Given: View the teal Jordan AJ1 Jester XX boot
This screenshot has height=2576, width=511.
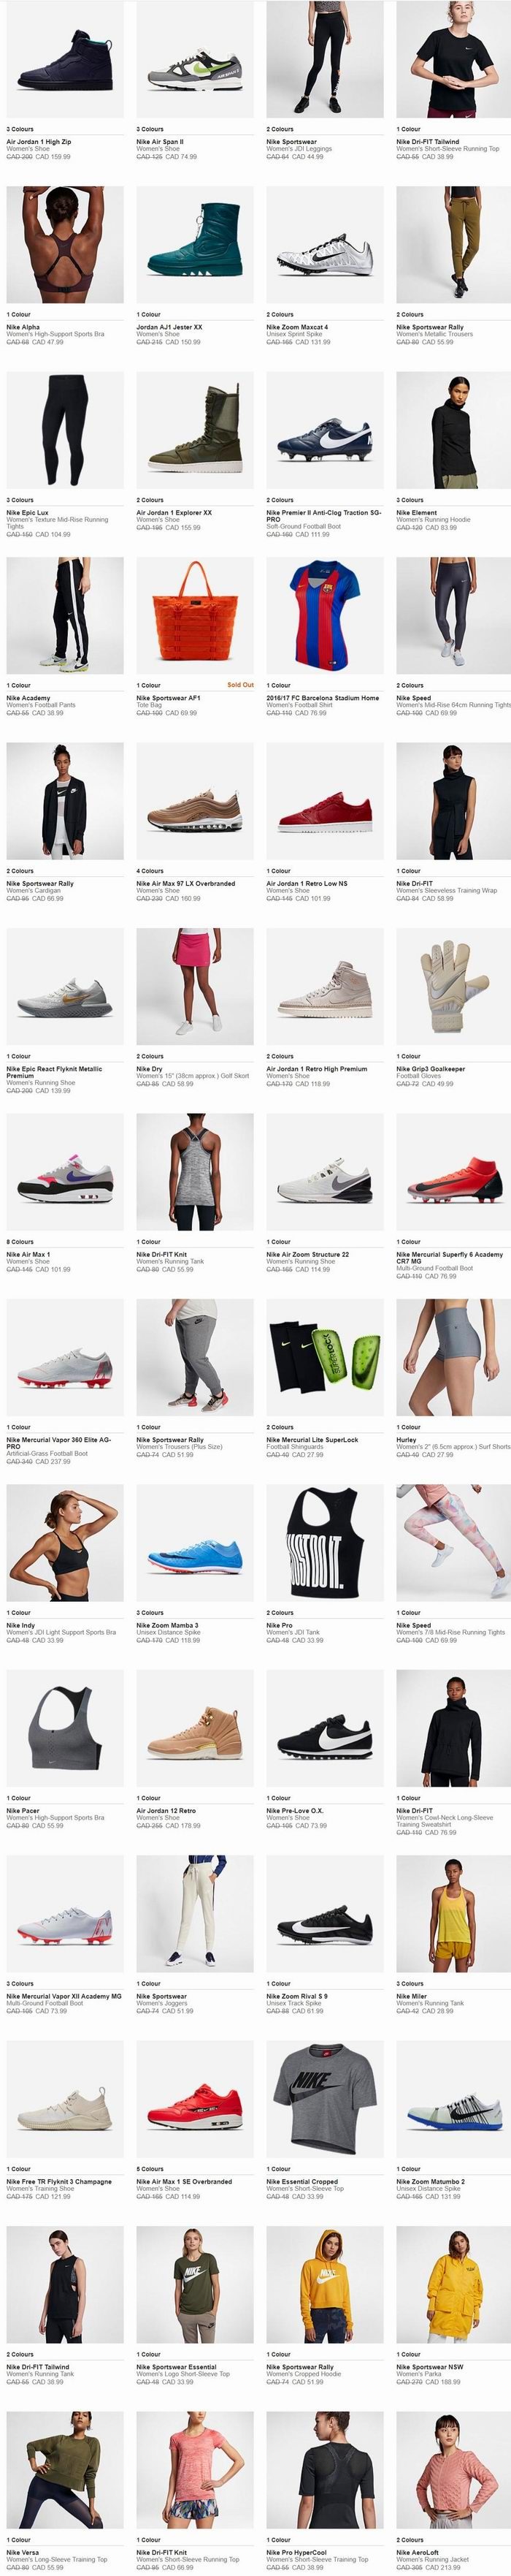Looking at the screenshot, I should pyautogui.click(x=195, y=245).
